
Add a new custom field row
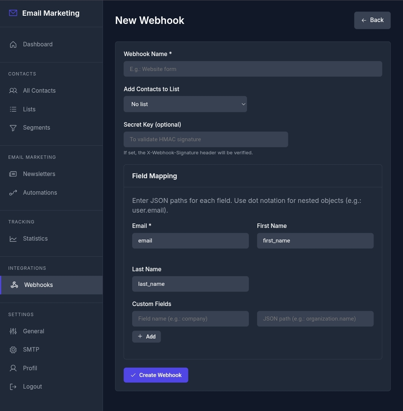coord(146,336)
